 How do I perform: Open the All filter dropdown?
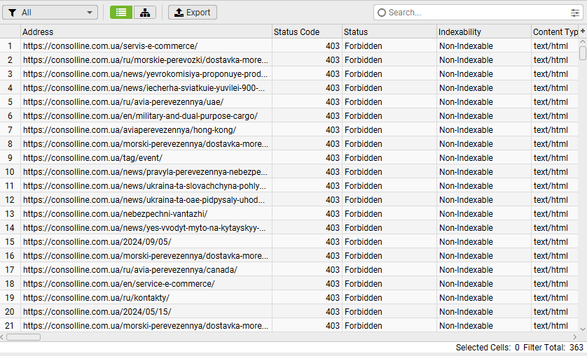pos(50,13)
